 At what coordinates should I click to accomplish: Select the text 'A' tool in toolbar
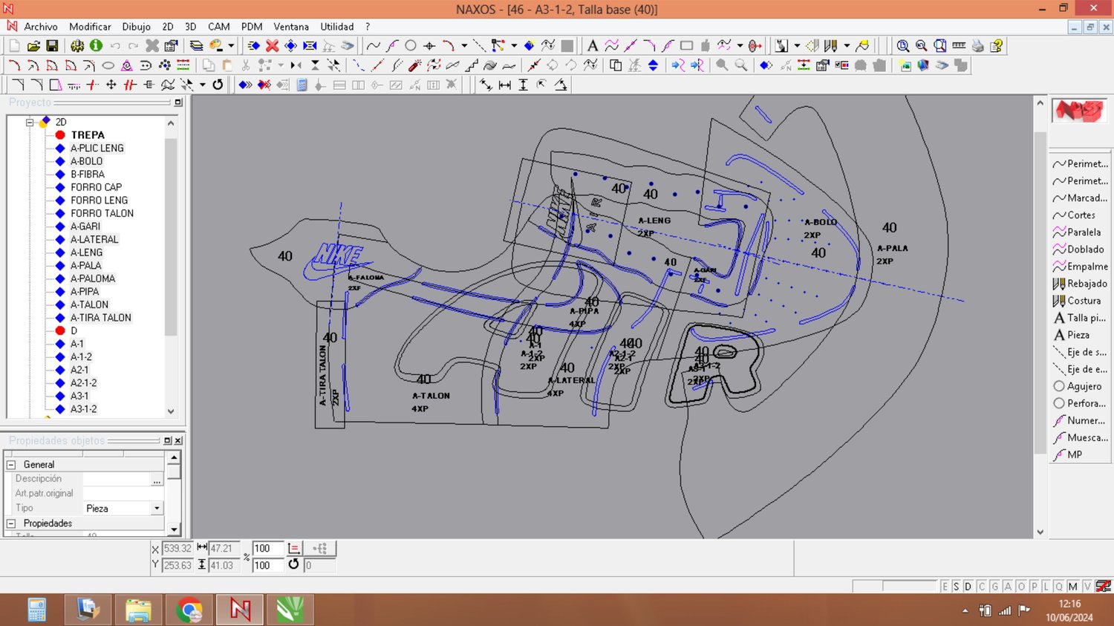coord(593,46)
